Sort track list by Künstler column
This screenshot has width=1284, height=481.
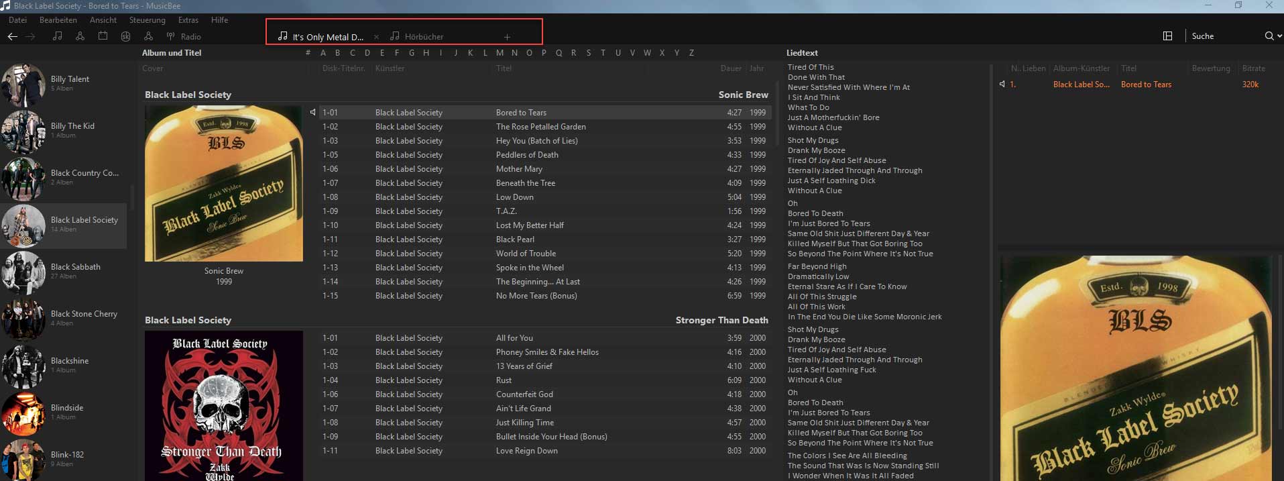click(x=390, y=68)
